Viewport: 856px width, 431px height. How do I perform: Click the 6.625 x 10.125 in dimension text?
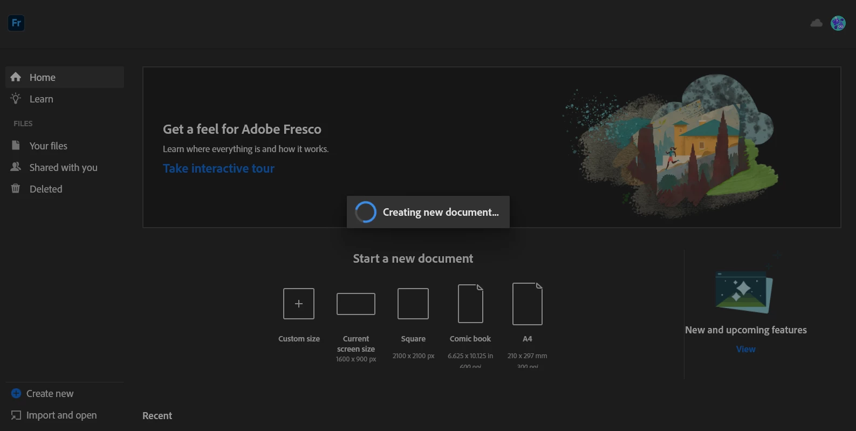click(x=470, y=356)
